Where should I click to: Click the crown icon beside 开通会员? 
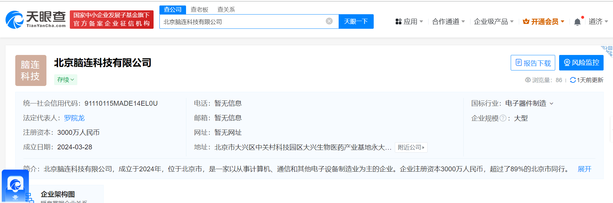pyautogui.click(x=526, y=22)
